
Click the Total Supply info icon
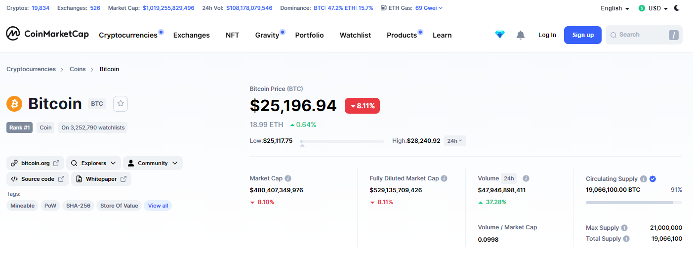click(x=626, y=239)
